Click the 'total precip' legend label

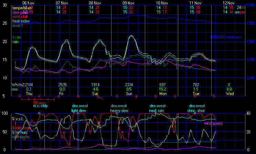coord(21,137)
